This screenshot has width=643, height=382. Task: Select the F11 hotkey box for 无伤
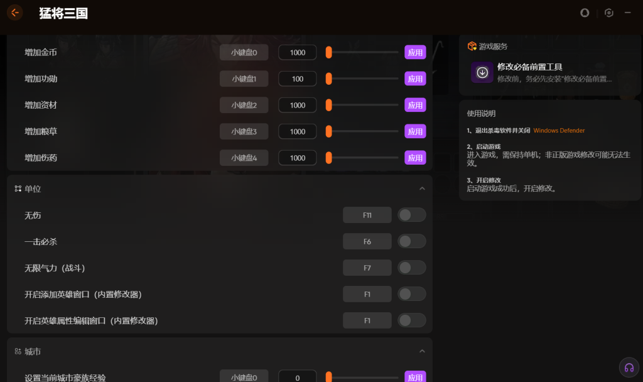(367, 215)
